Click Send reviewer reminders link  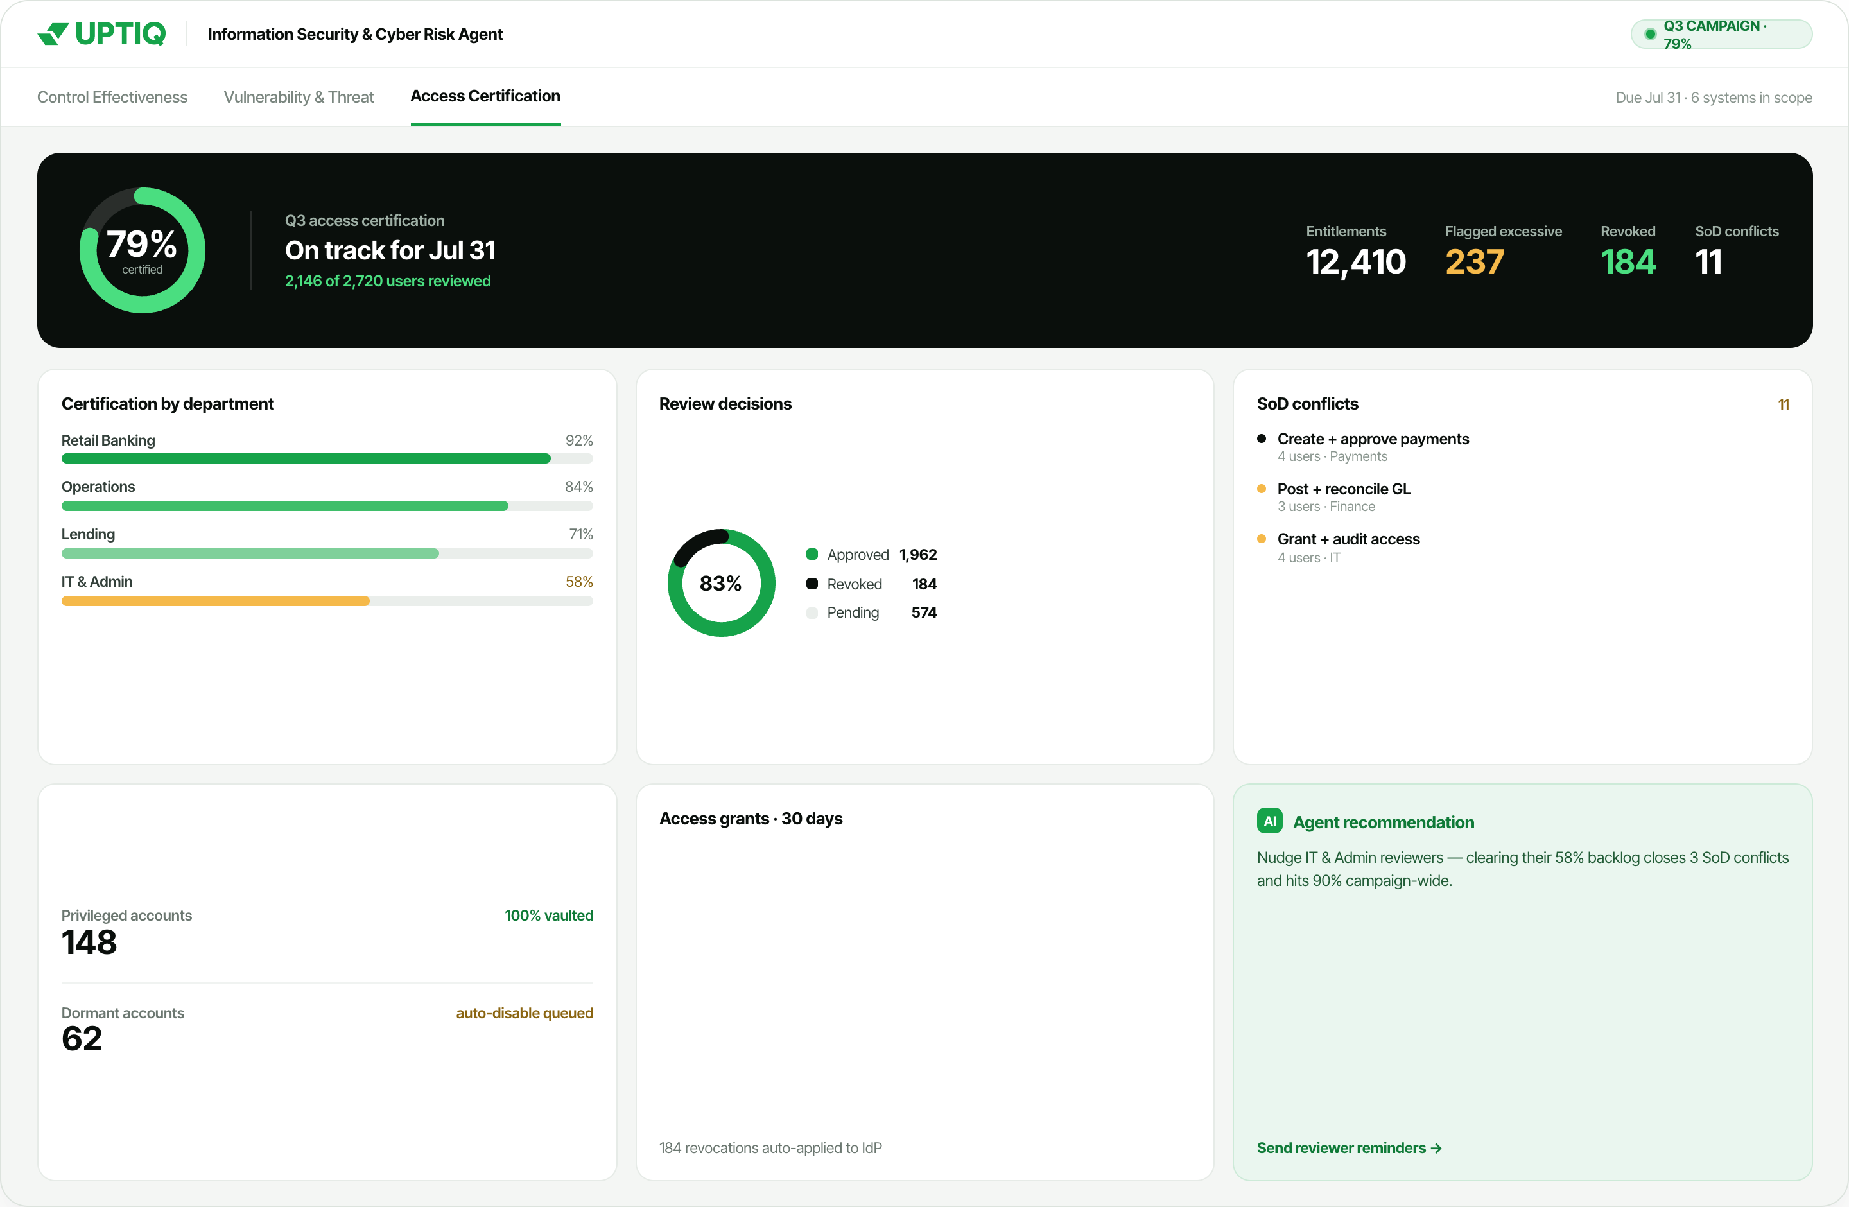click(1349, 1148)
